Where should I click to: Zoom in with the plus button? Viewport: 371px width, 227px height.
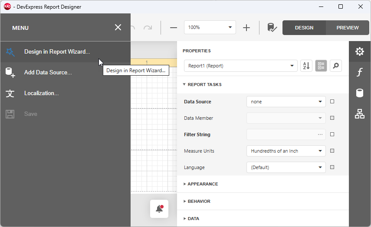point(246,28)
